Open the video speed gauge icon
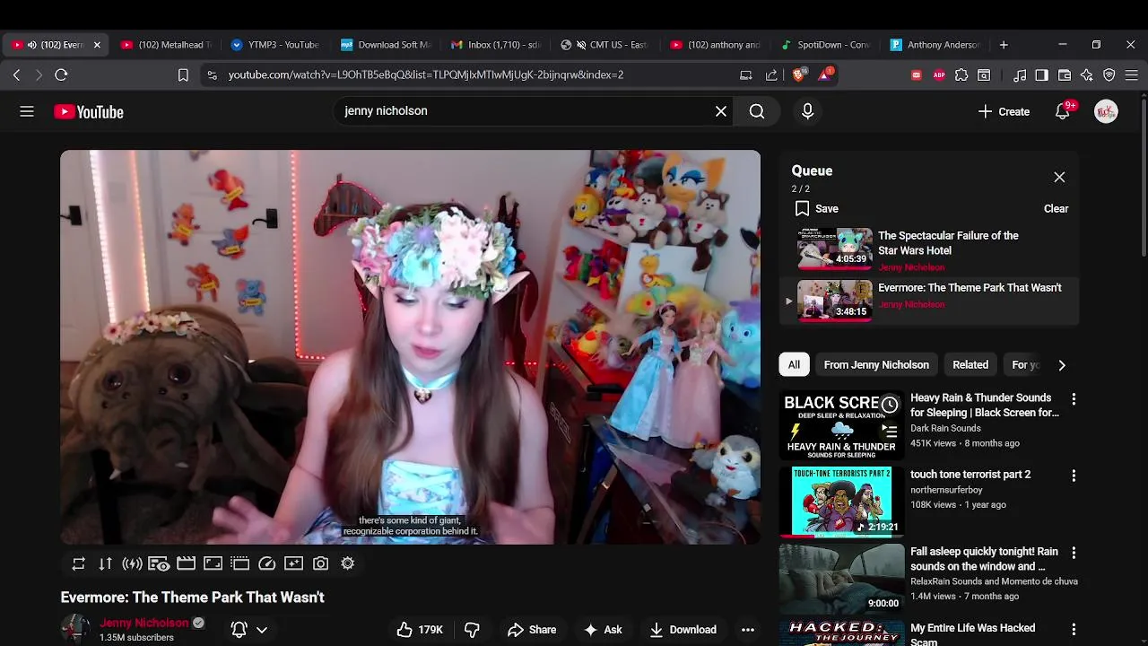Viewport: 1148px width, 646px height. point(267,563)
